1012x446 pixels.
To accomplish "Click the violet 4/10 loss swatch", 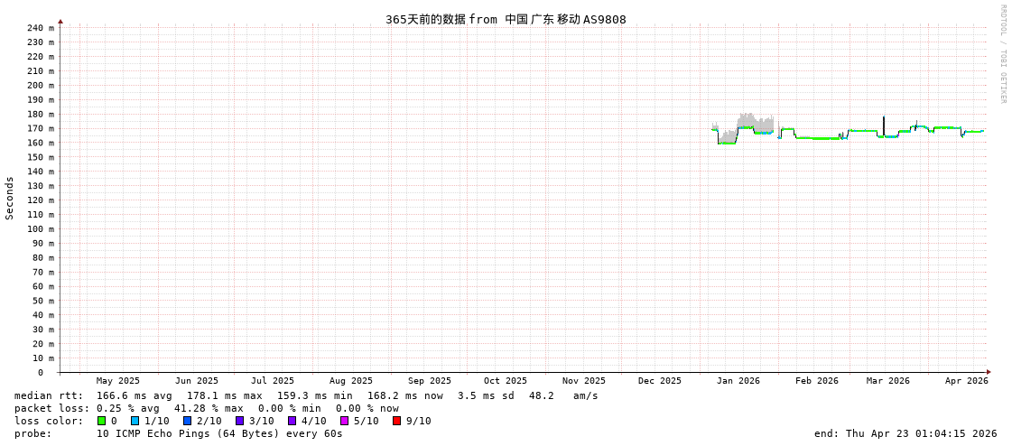I will pos(292,421).
